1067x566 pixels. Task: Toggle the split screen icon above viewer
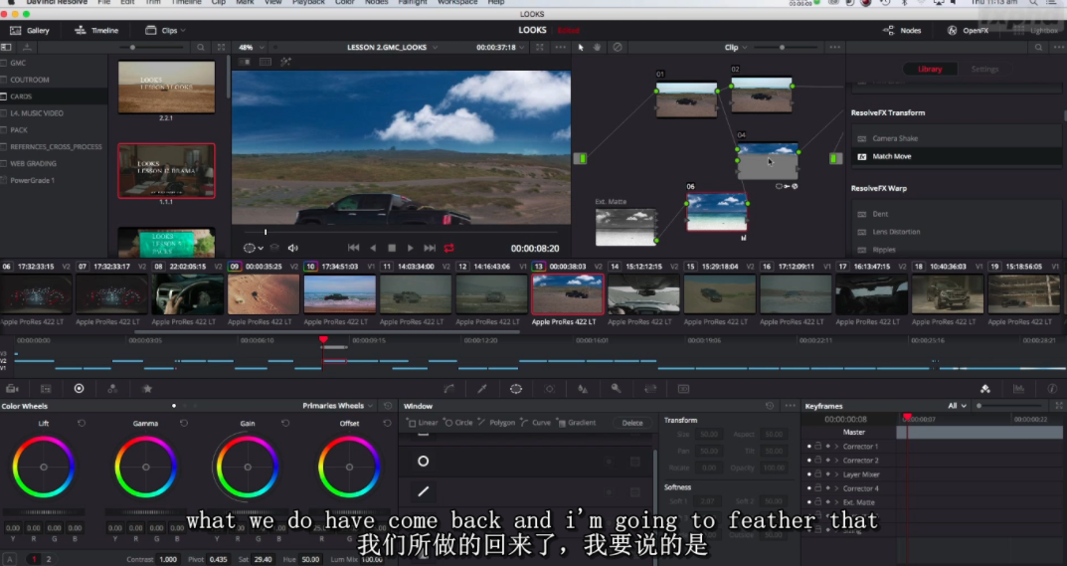[266, 62]
